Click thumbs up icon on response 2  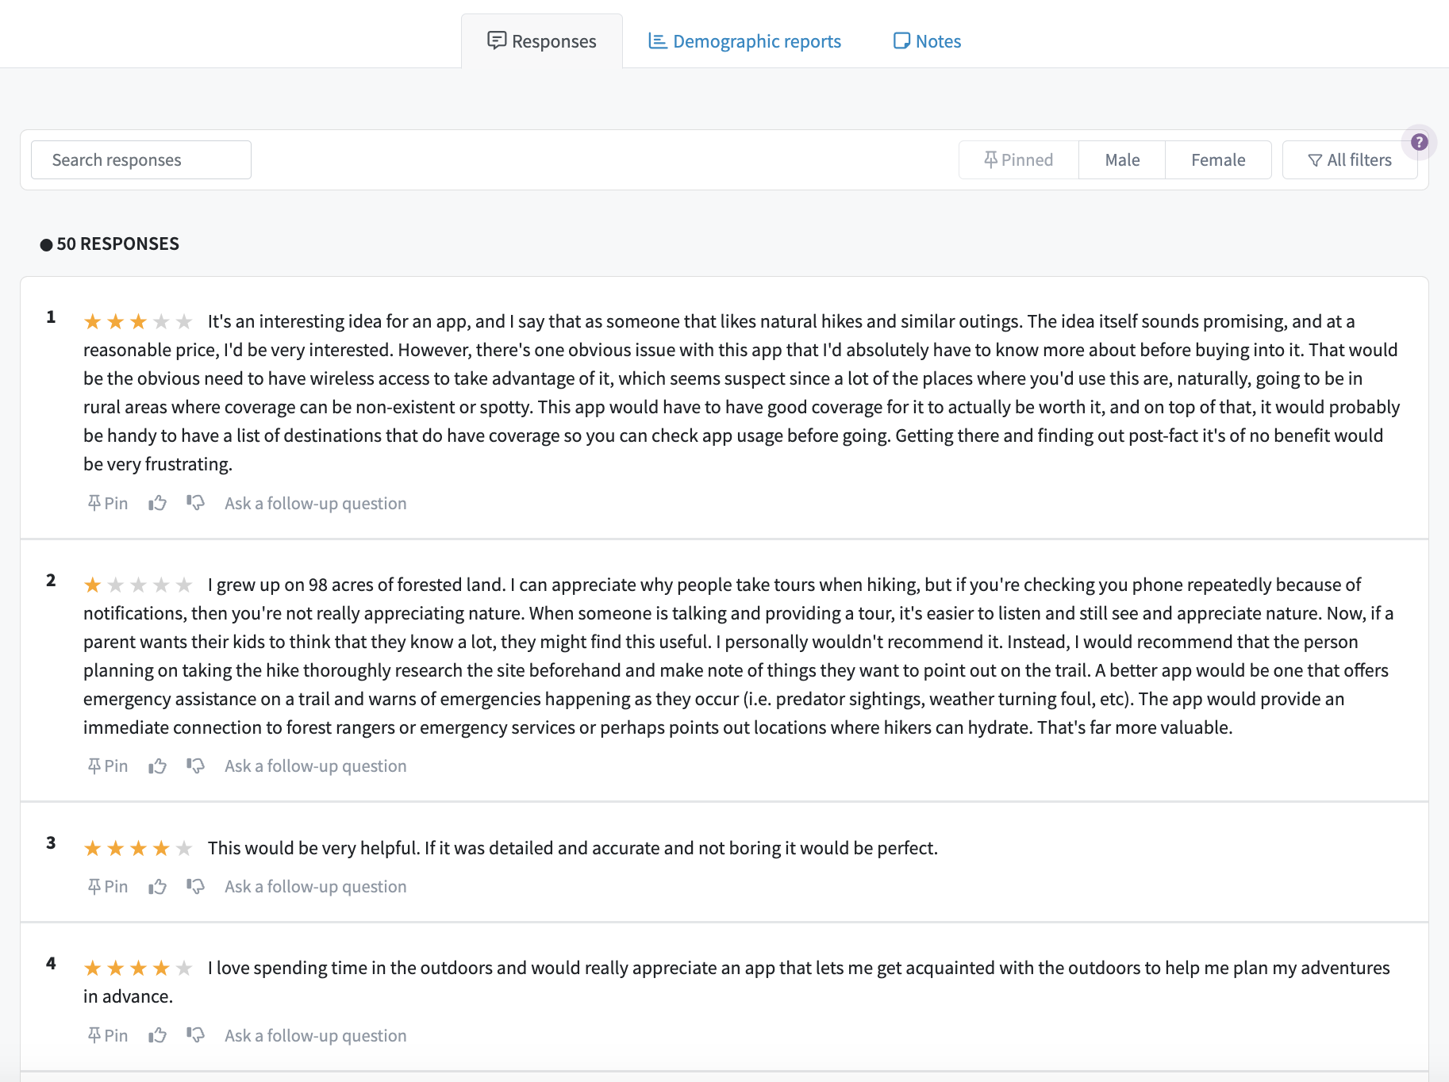[x=157, y=765]
